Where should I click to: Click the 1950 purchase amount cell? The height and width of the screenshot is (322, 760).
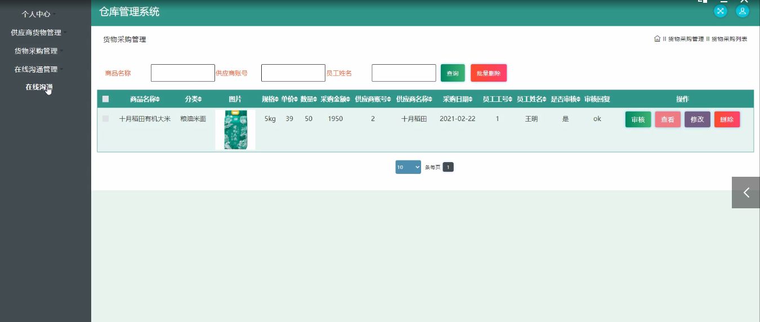pos(336,119)
